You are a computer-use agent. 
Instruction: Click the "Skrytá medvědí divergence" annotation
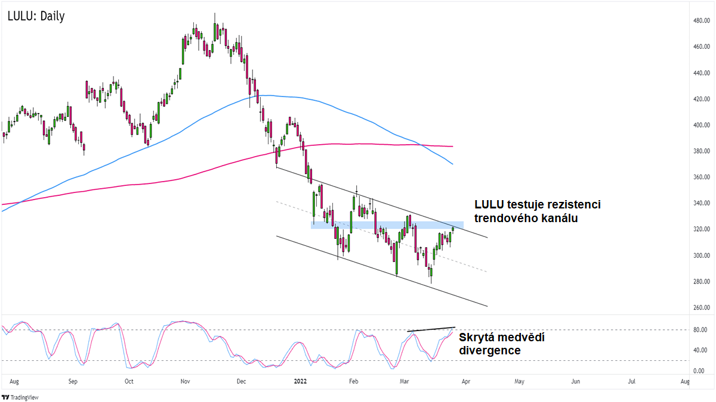coord(502,344)
